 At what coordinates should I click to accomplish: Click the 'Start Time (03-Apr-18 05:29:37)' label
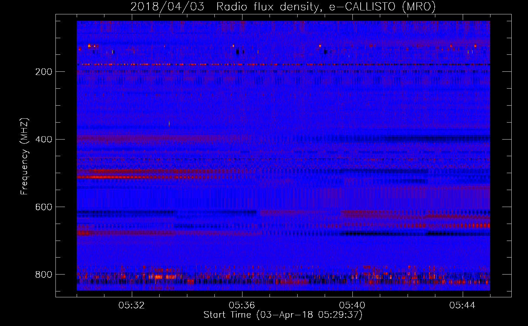coord(283,315)
